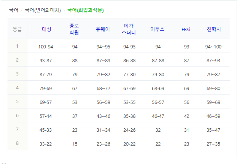Viewport: 243px width, 164px height.
Task: Click the 94~95 cell under 유웨이
Action: coord(103,47)
